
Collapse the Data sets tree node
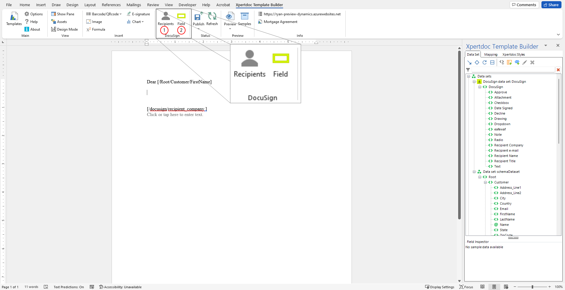(x=468, y=76)
